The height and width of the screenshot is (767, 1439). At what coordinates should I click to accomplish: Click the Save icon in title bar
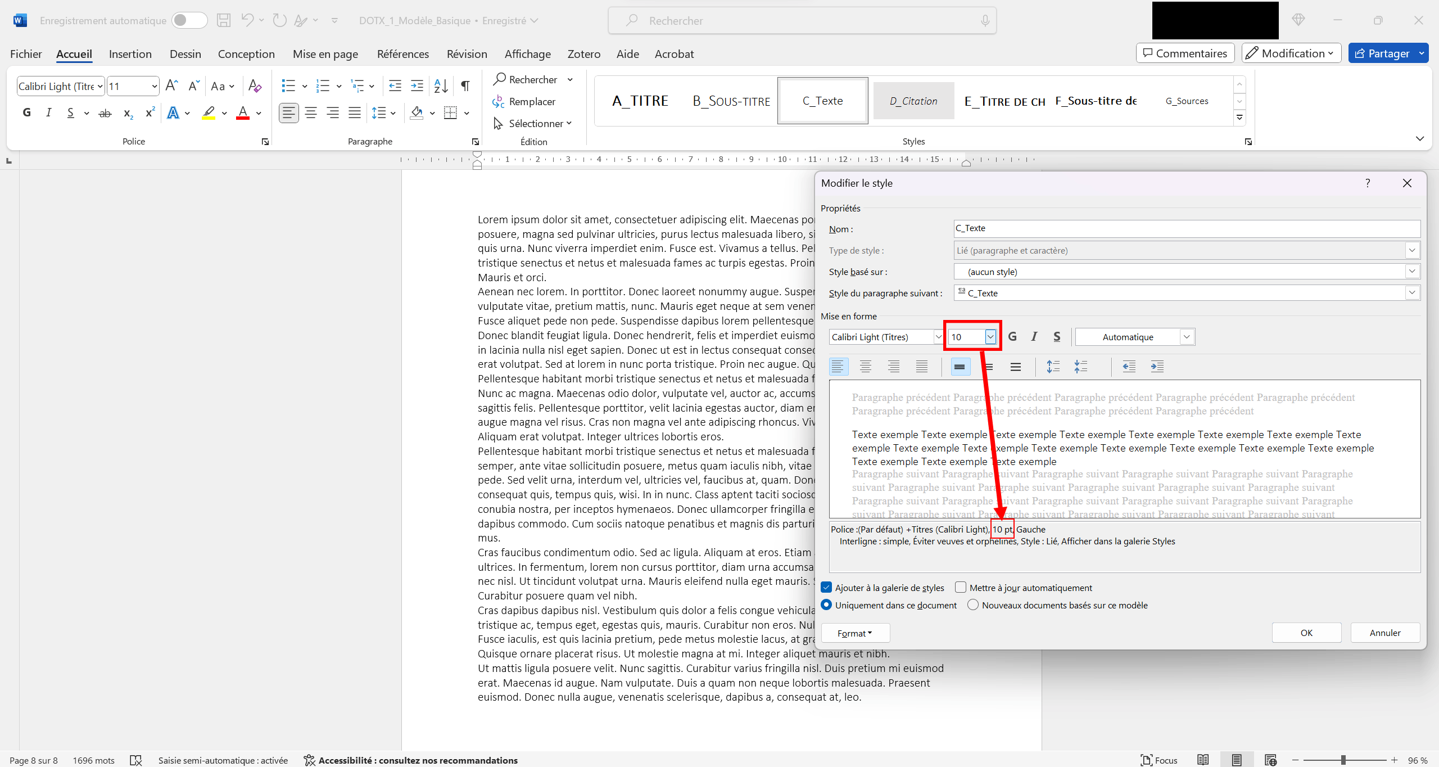click(x=224, y=21)
